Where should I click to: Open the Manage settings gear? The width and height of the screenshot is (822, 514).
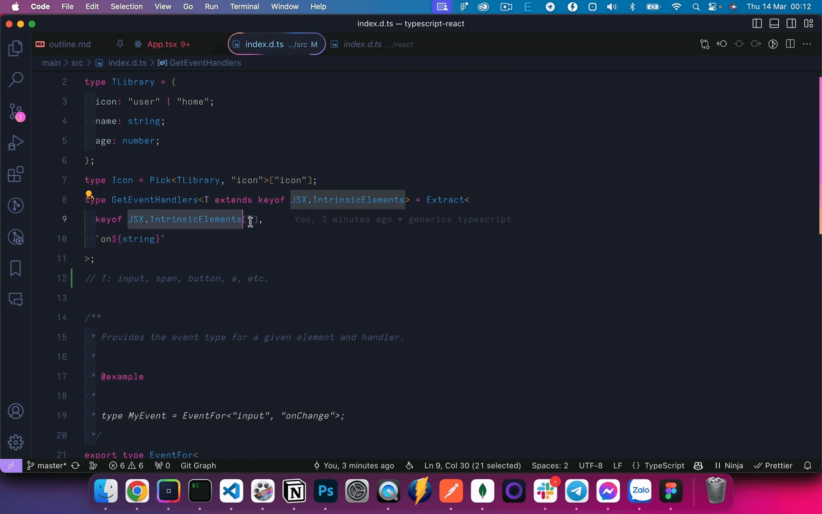pyautogui.click(x=16, y=442)
